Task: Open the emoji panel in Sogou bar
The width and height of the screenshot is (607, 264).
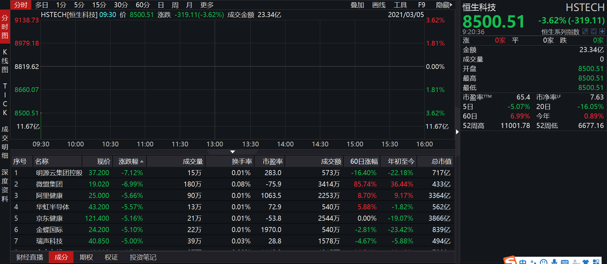Action: (544, 262)
